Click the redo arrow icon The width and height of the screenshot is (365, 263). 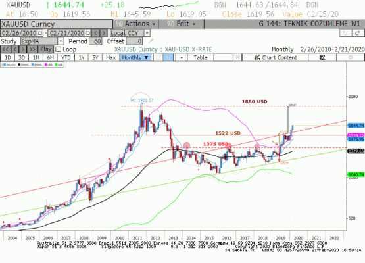click(x=358, y=33)
